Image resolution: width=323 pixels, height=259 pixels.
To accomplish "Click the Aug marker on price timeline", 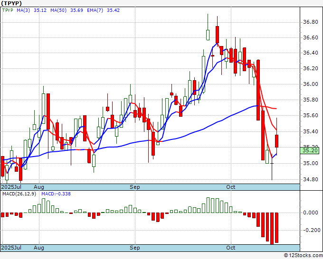I will coord(39,187).
